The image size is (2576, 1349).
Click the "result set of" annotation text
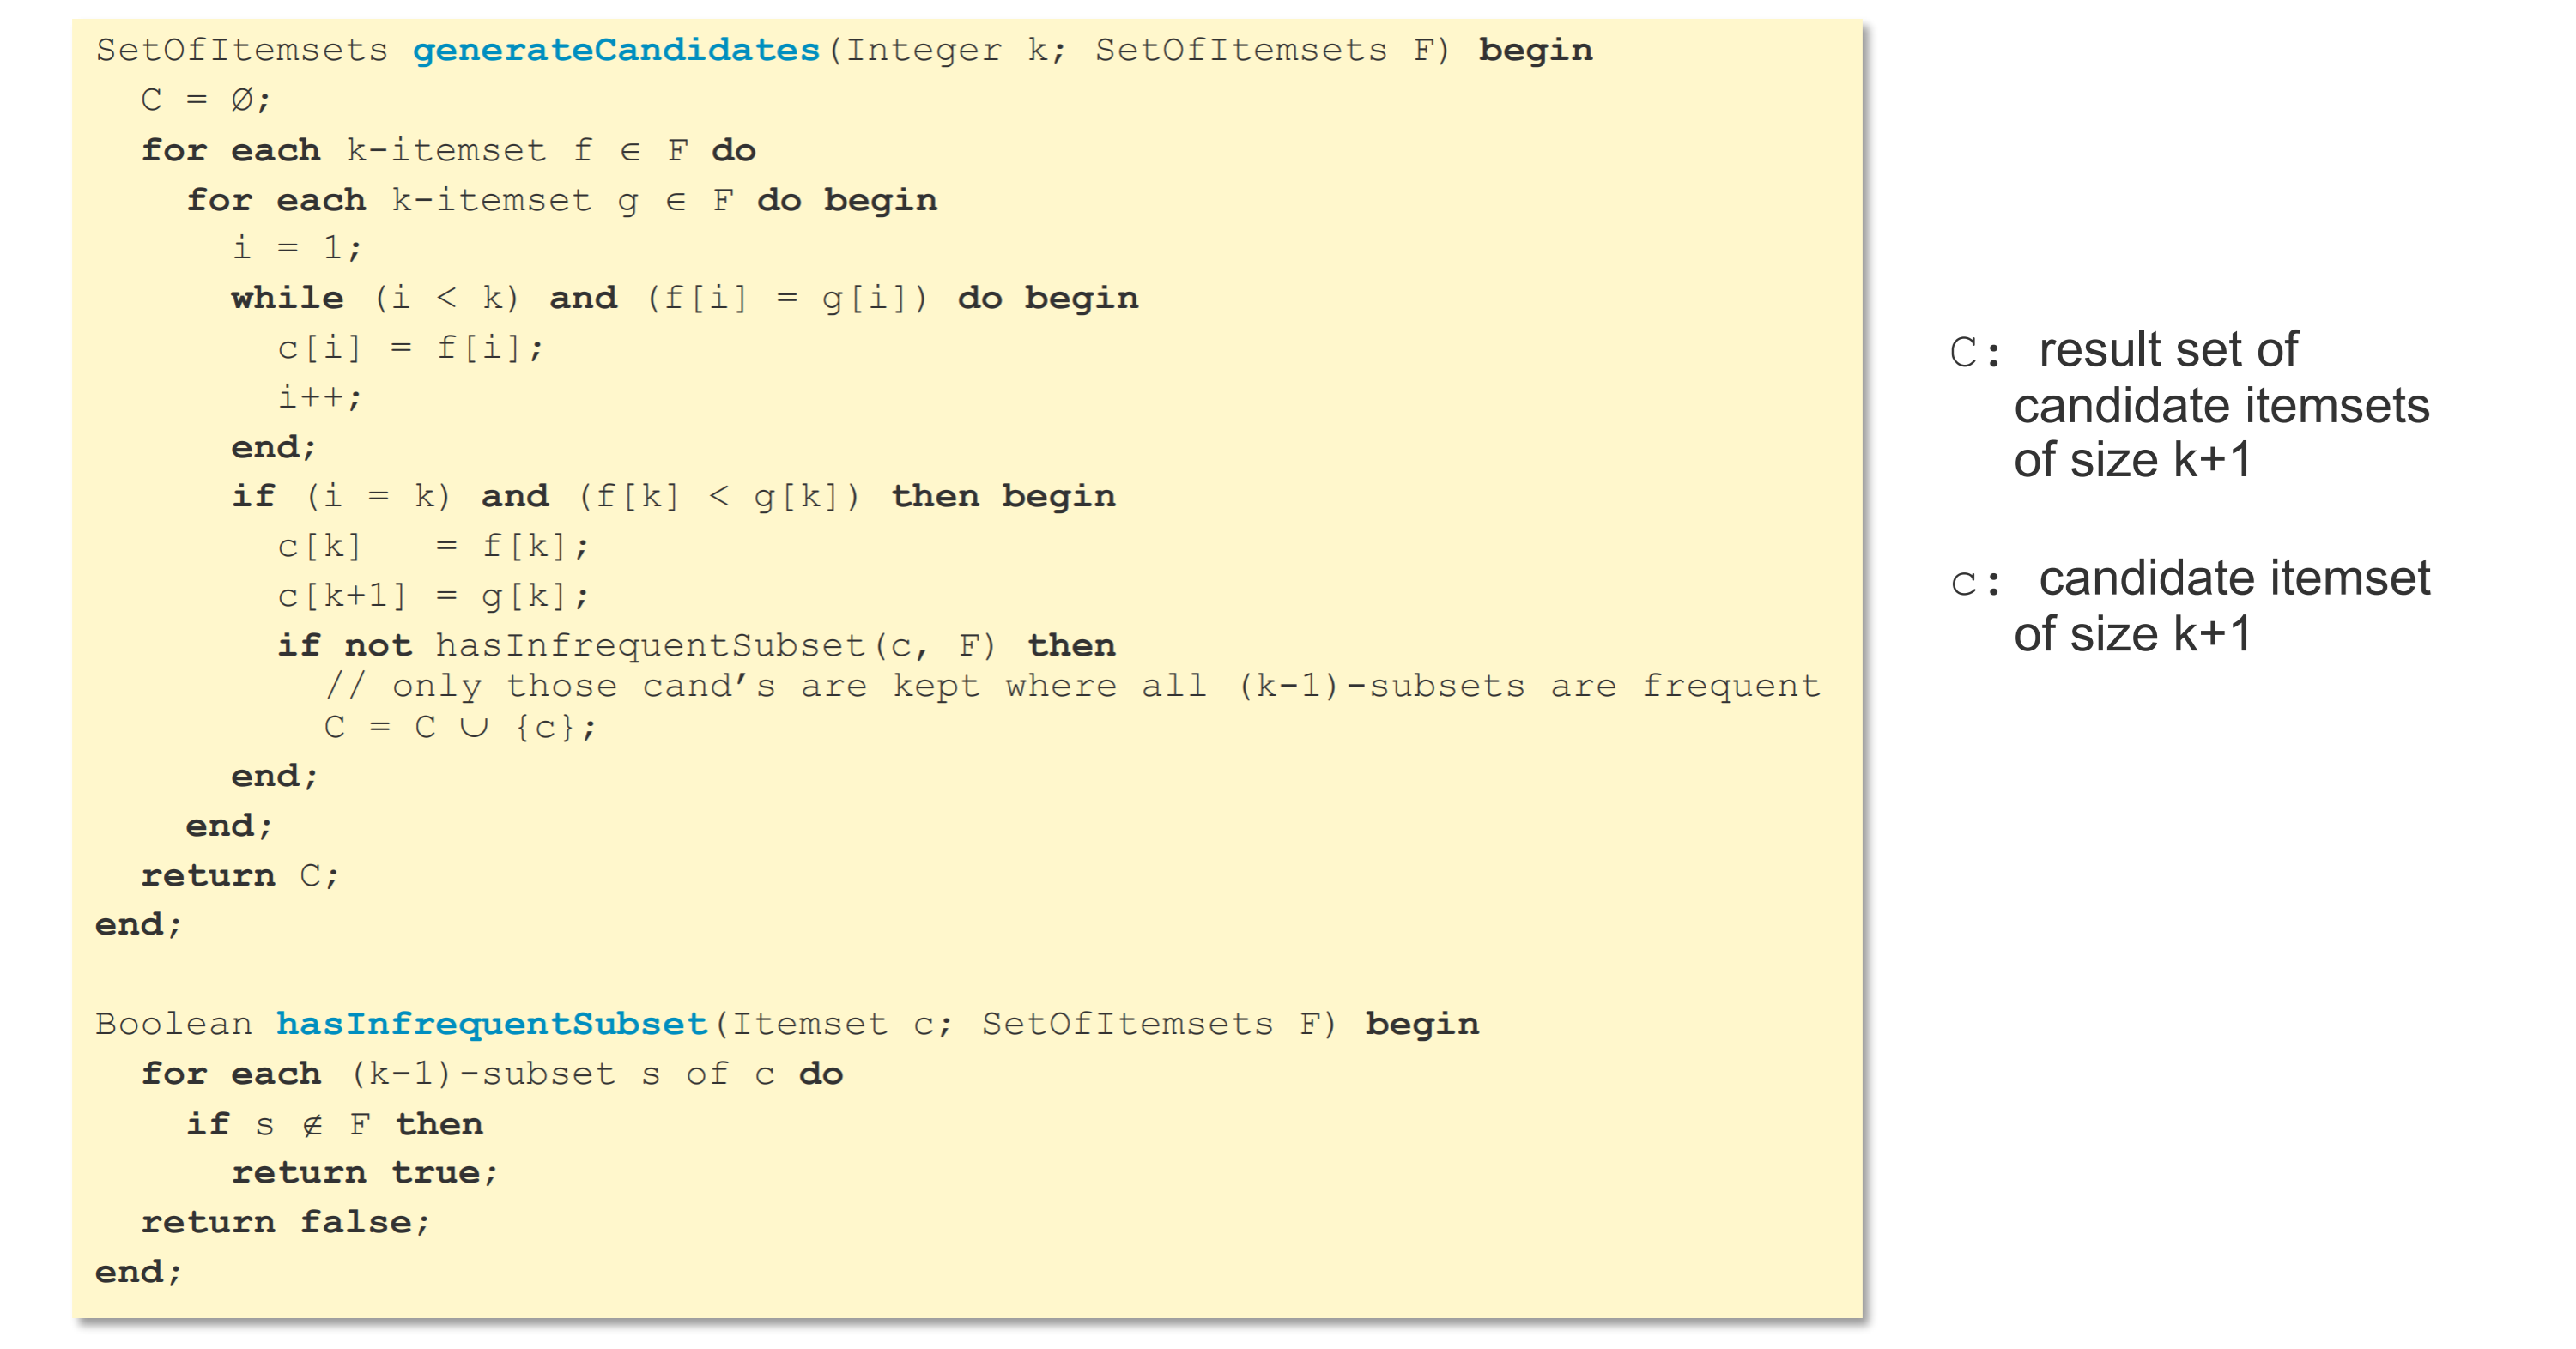[x=2168, y=350]
